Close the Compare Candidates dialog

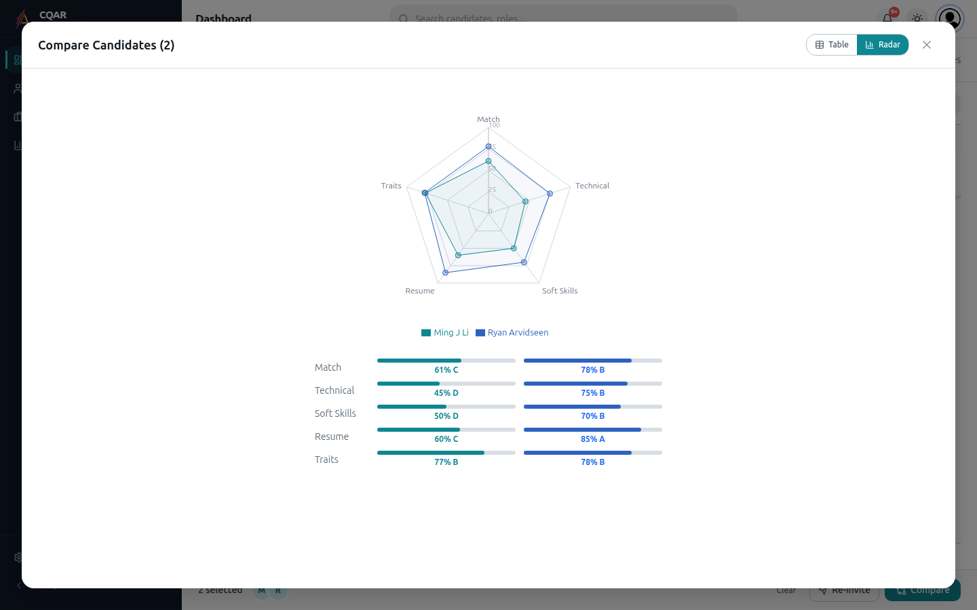[927, 45]
